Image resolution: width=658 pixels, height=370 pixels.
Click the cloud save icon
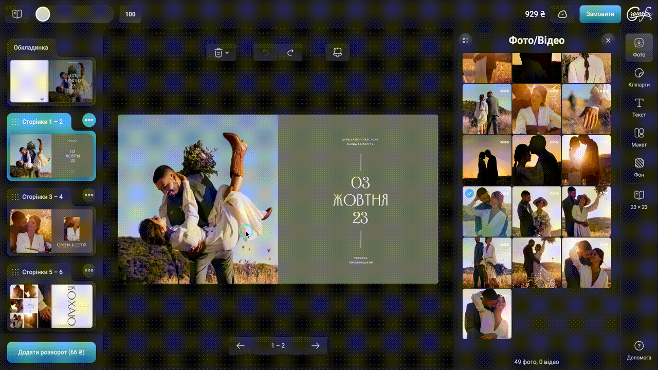pos(562,14)
